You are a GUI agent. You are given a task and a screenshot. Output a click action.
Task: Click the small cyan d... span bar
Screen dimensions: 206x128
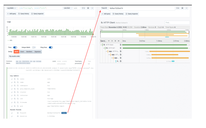[173, 61]
